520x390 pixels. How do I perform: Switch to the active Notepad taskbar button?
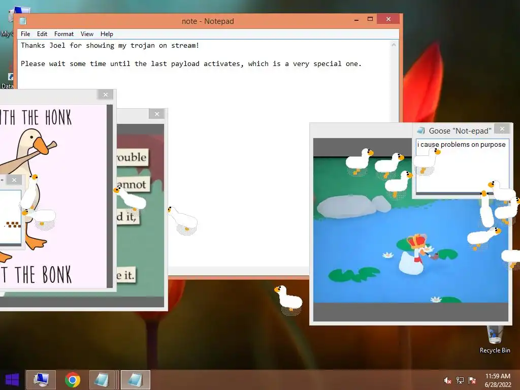click(x=135, y=380)
